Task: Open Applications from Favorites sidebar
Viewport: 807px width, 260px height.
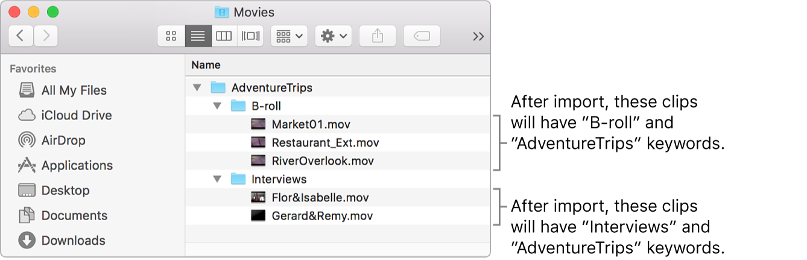Action: [x=77, y=165]
